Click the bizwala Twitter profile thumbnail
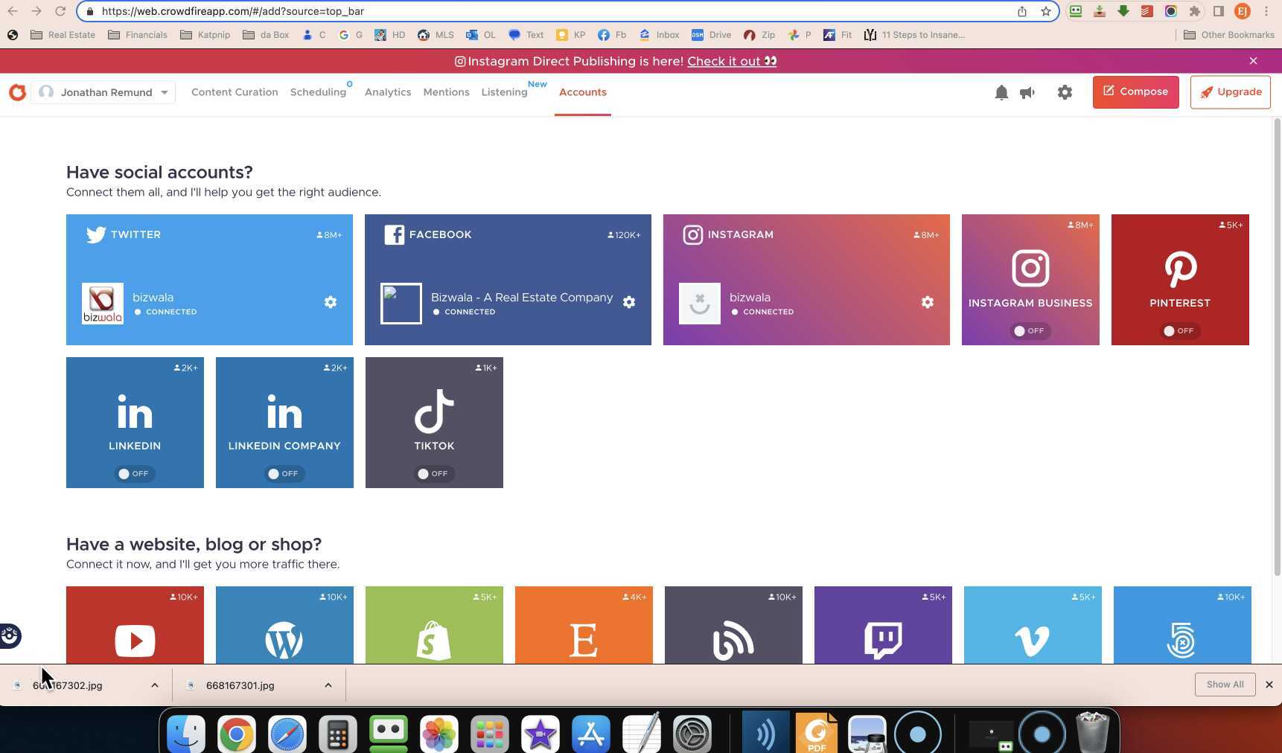Image resolution: width=1282 pixels, height=753 pixels. point(103,304)
